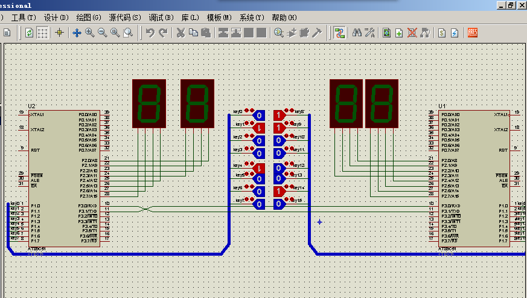Toggle the wire autorouter
The width and height of the screenshot is (527, 298).
(x=339, y=33)
